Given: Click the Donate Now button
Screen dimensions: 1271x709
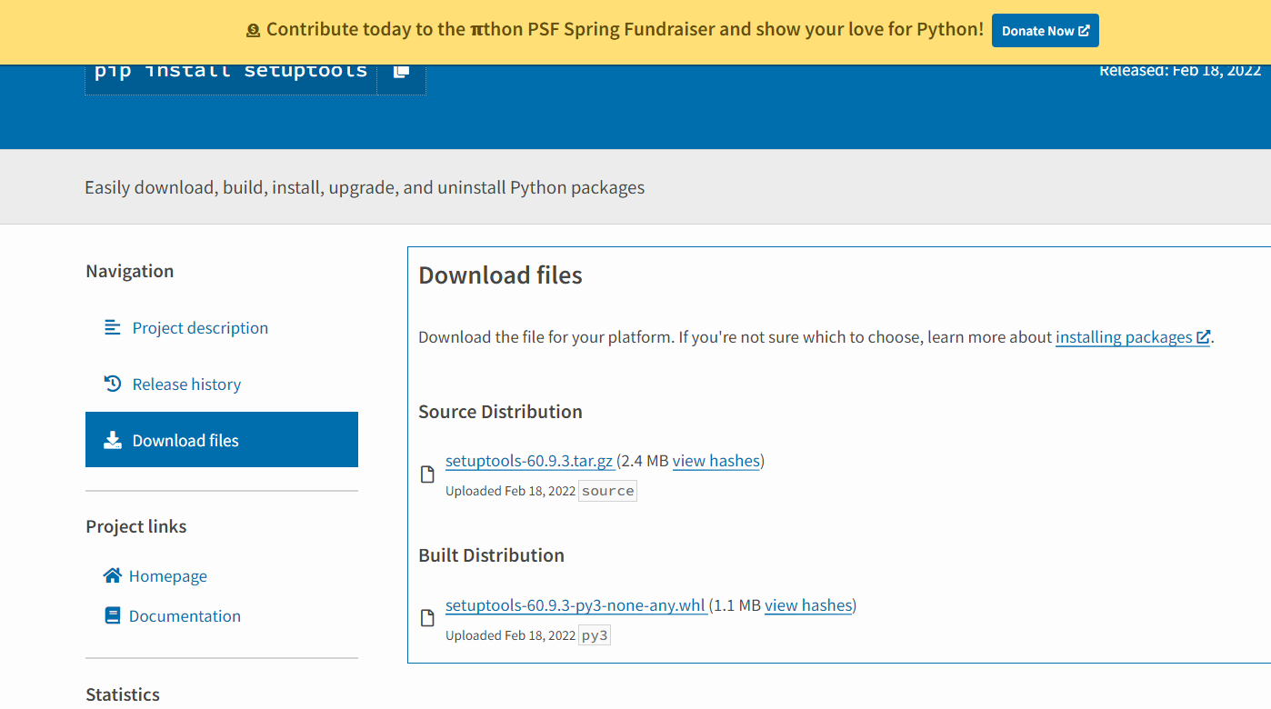Looking at the screenshot, I should [1045, 30].
